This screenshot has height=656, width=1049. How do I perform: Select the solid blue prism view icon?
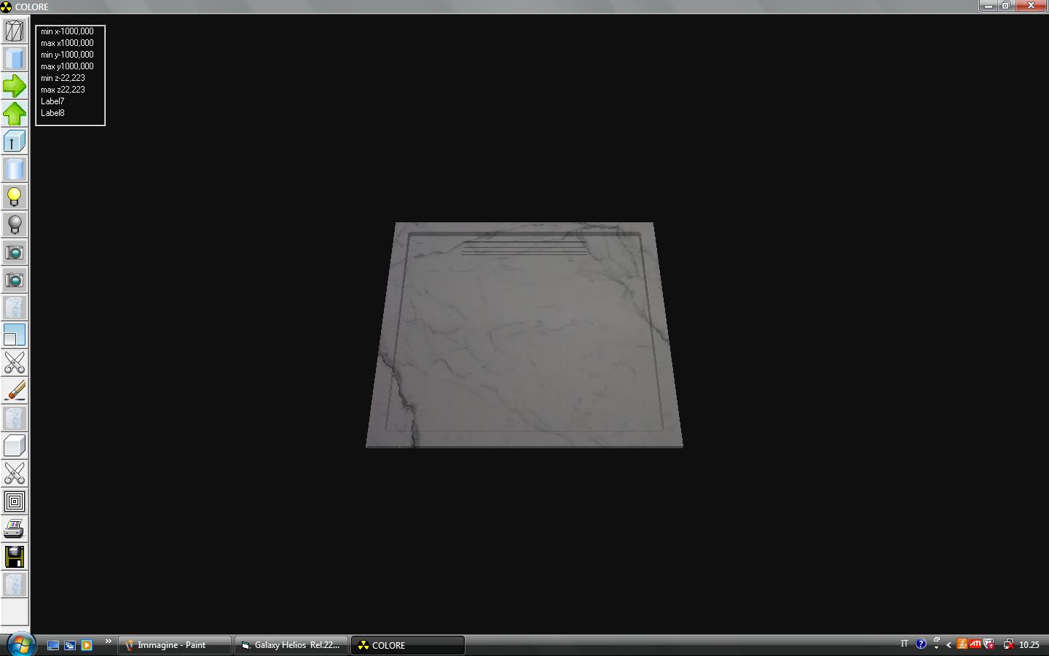click(15, 58)
